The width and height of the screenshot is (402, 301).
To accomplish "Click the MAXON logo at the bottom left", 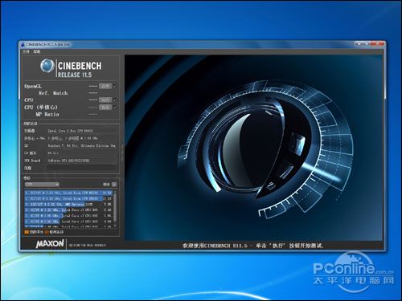I will pyautogui.click(x=50, y=244).
